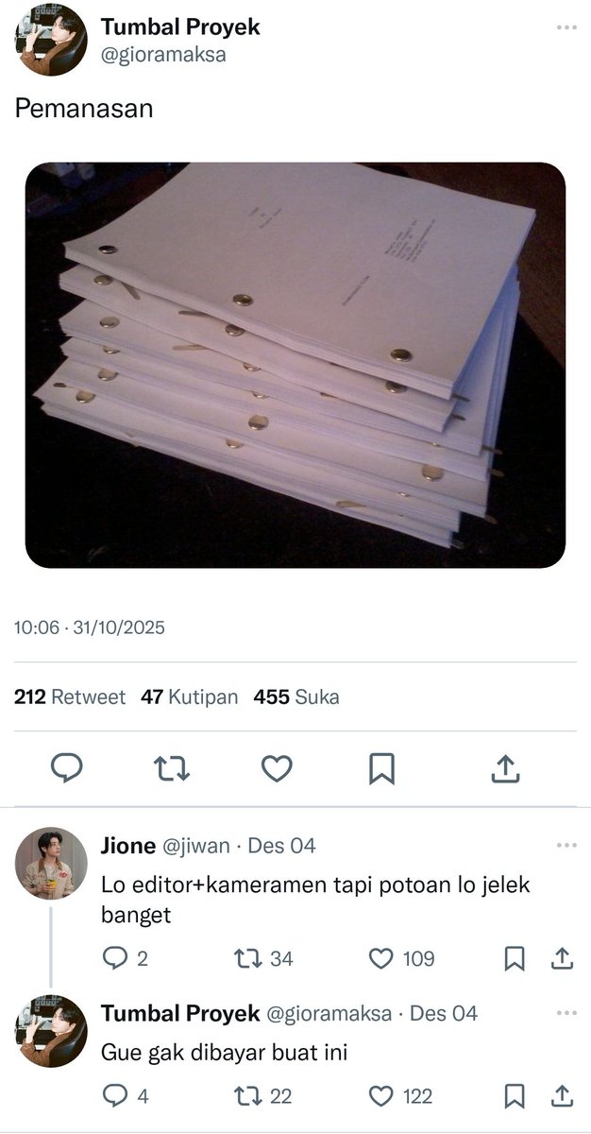This screenshot has height=1134, width=591.
Task: Like the main Pemanasan tweet
Action: (277, 769)
